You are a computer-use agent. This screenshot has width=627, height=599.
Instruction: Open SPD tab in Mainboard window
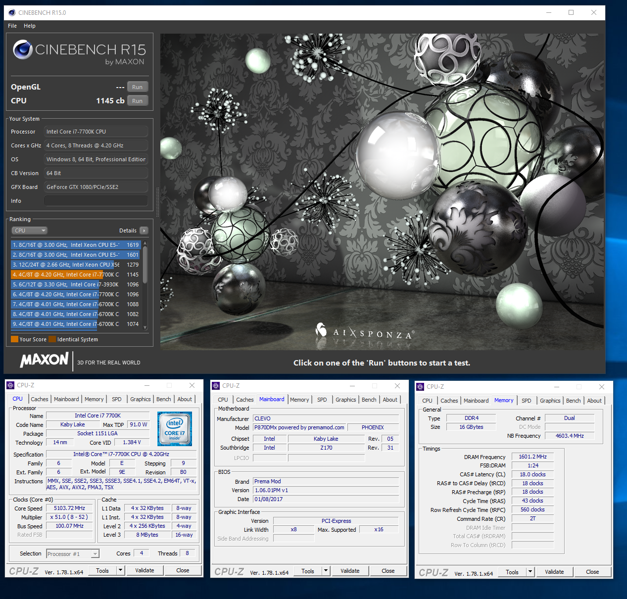point(322,400)
